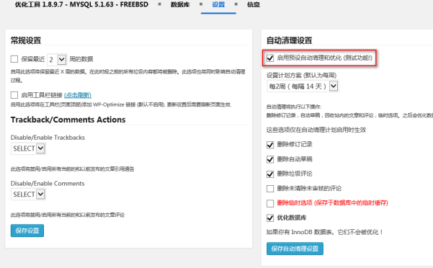Image resolution: width=433 pixels, height=268 pixels.
Task: Check the red 删除临时选项 checkbox
Action: 270,203
